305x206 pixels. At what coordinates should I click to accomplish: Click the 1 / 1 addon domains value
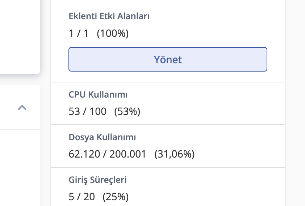pyautogui.click(x=79, y=34)
